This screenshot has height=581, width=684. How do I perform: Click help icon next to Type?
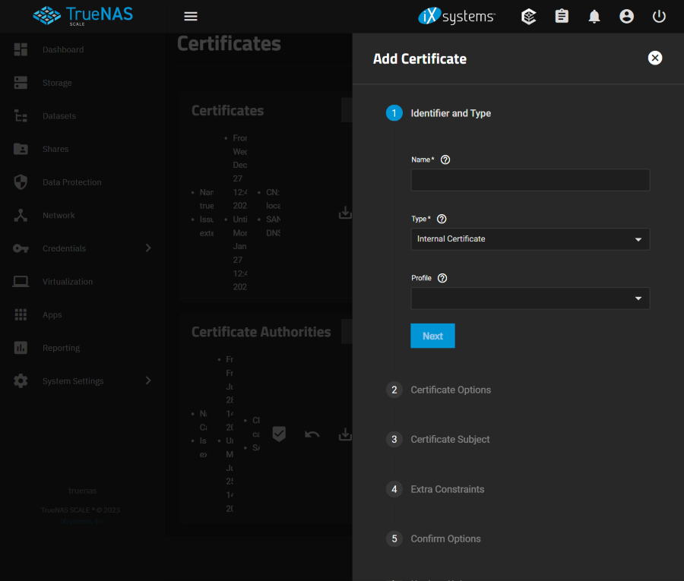[x=442, y=219]
